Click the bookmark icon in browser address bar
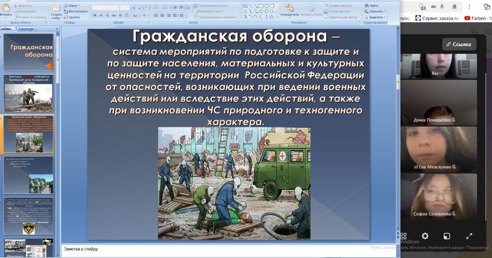Screen dimensions: 492x258 [x=454, y=7]
